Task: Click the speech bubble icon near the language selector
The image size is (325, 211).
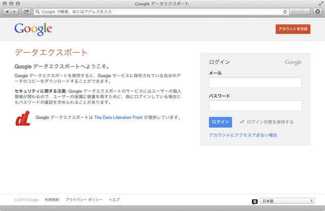Action: click(x=255, y=202)
